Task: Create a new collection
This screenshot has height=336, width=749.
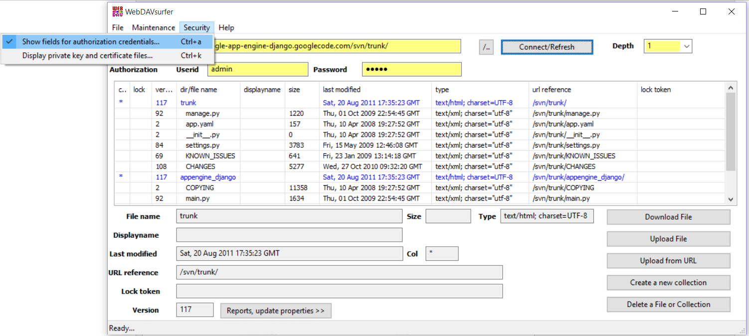Action: [668, 282]
